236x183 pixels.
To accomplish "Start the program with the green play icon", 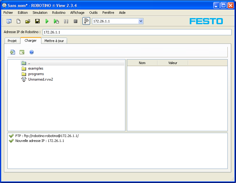I will (47, 21).
